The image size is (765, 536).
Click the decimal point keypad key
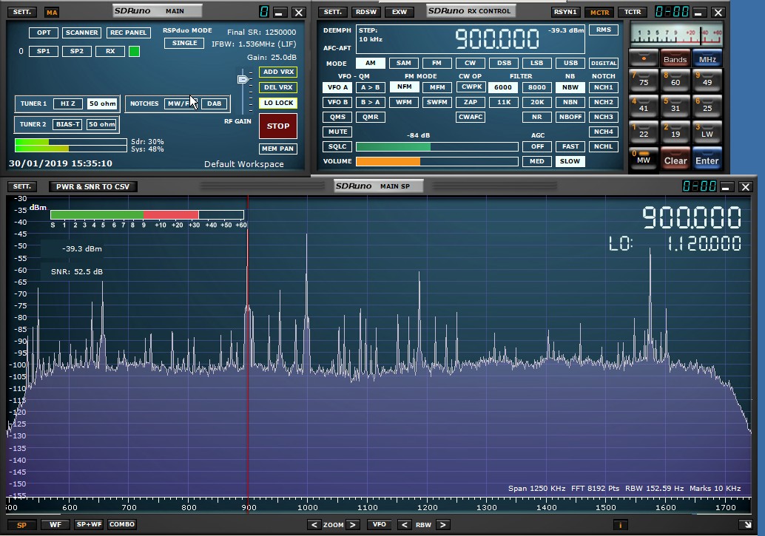(x=644, y=58)
